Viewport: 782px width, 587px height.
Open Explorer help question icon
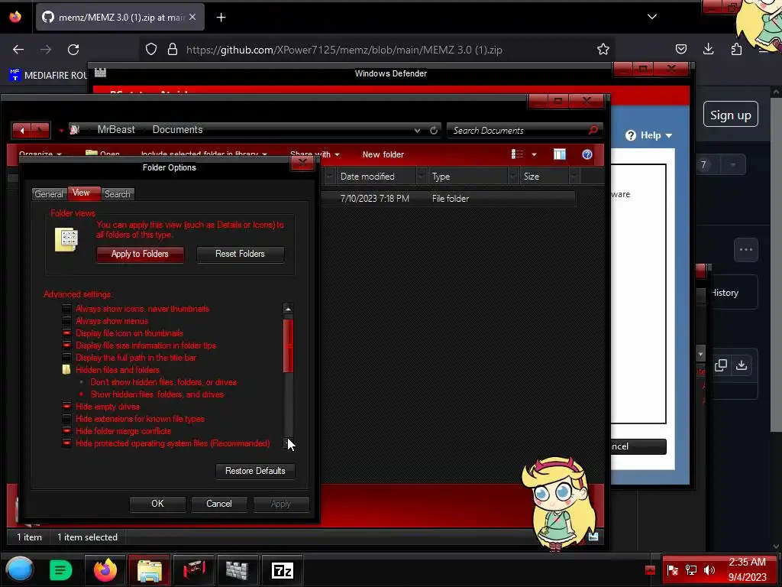[x=587, y=154]
